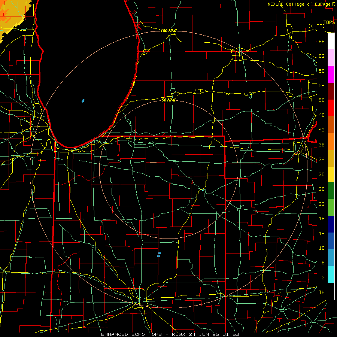Screen dimensions: 337x337
Task: Click the orange echo mass in the corner
Action: coord(12,16)
